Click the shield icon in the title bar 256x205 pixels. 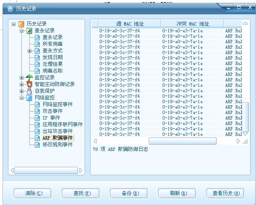click(x=10, y=8)
